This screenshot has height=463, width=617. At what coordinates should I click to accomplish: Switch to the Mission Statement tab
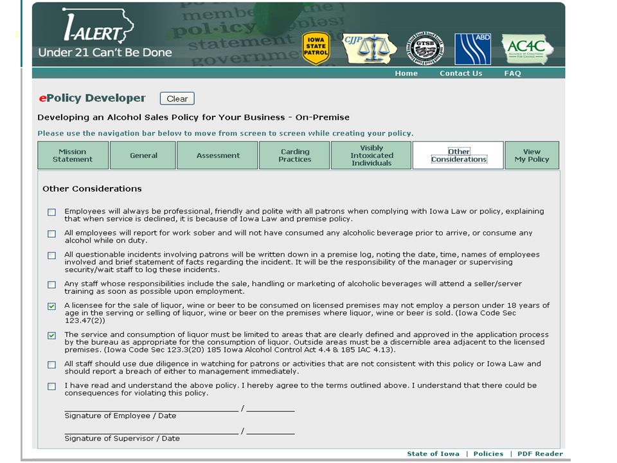(73, 156)
